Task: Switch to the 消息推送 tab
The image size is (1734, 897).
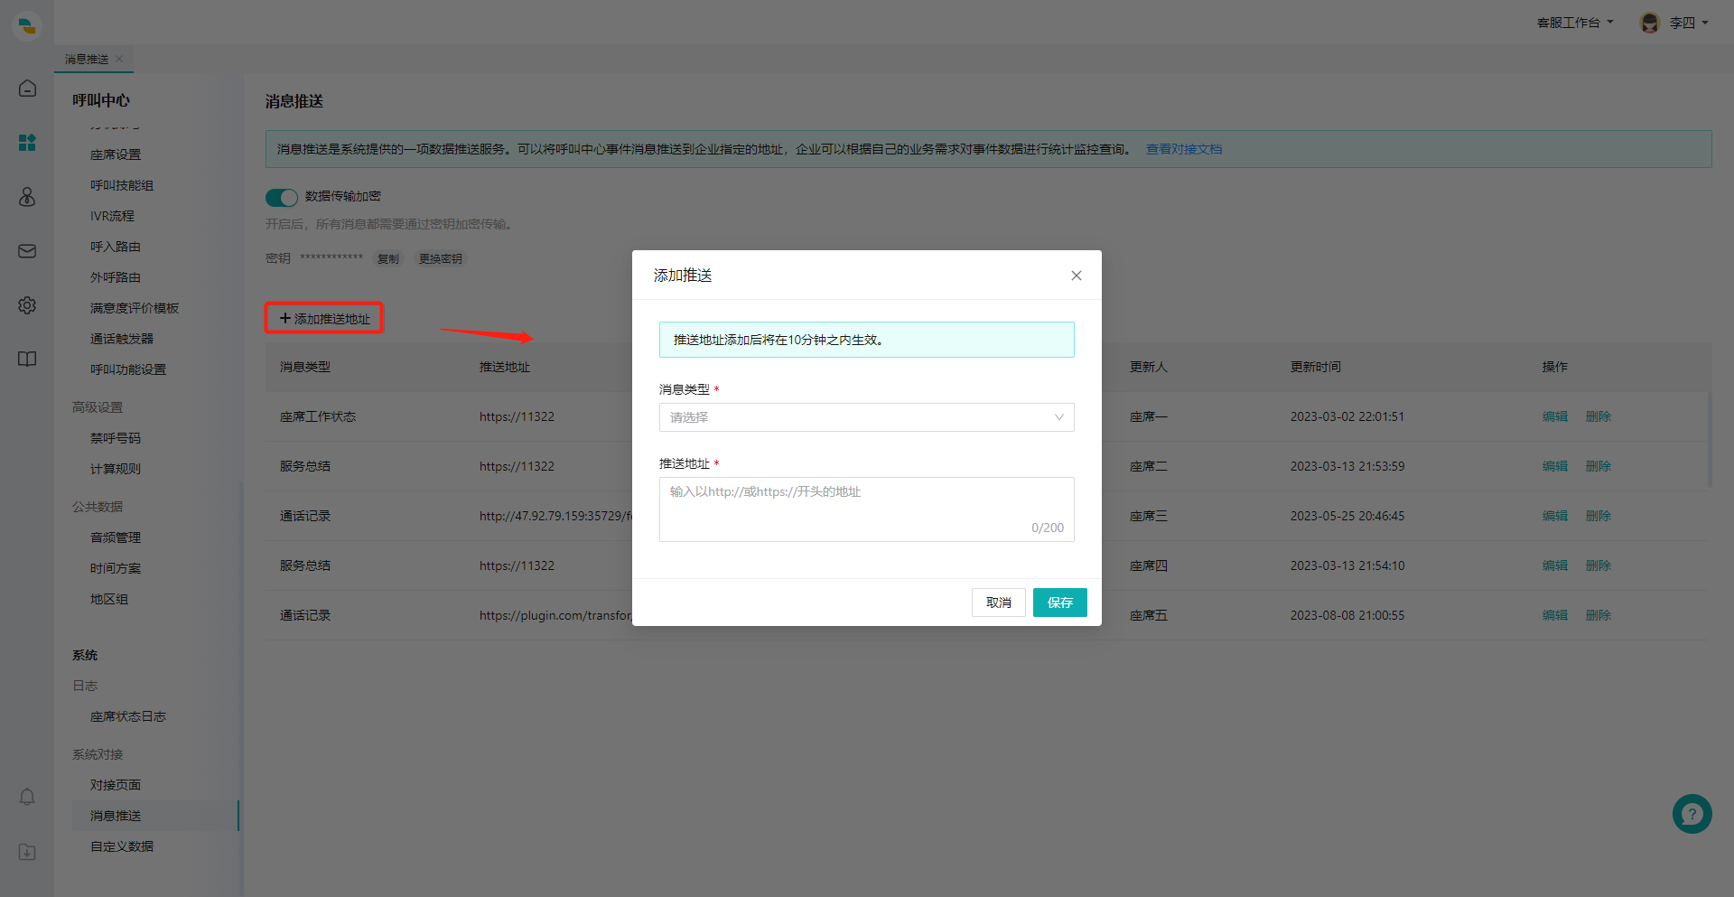Action: point(87,59)
